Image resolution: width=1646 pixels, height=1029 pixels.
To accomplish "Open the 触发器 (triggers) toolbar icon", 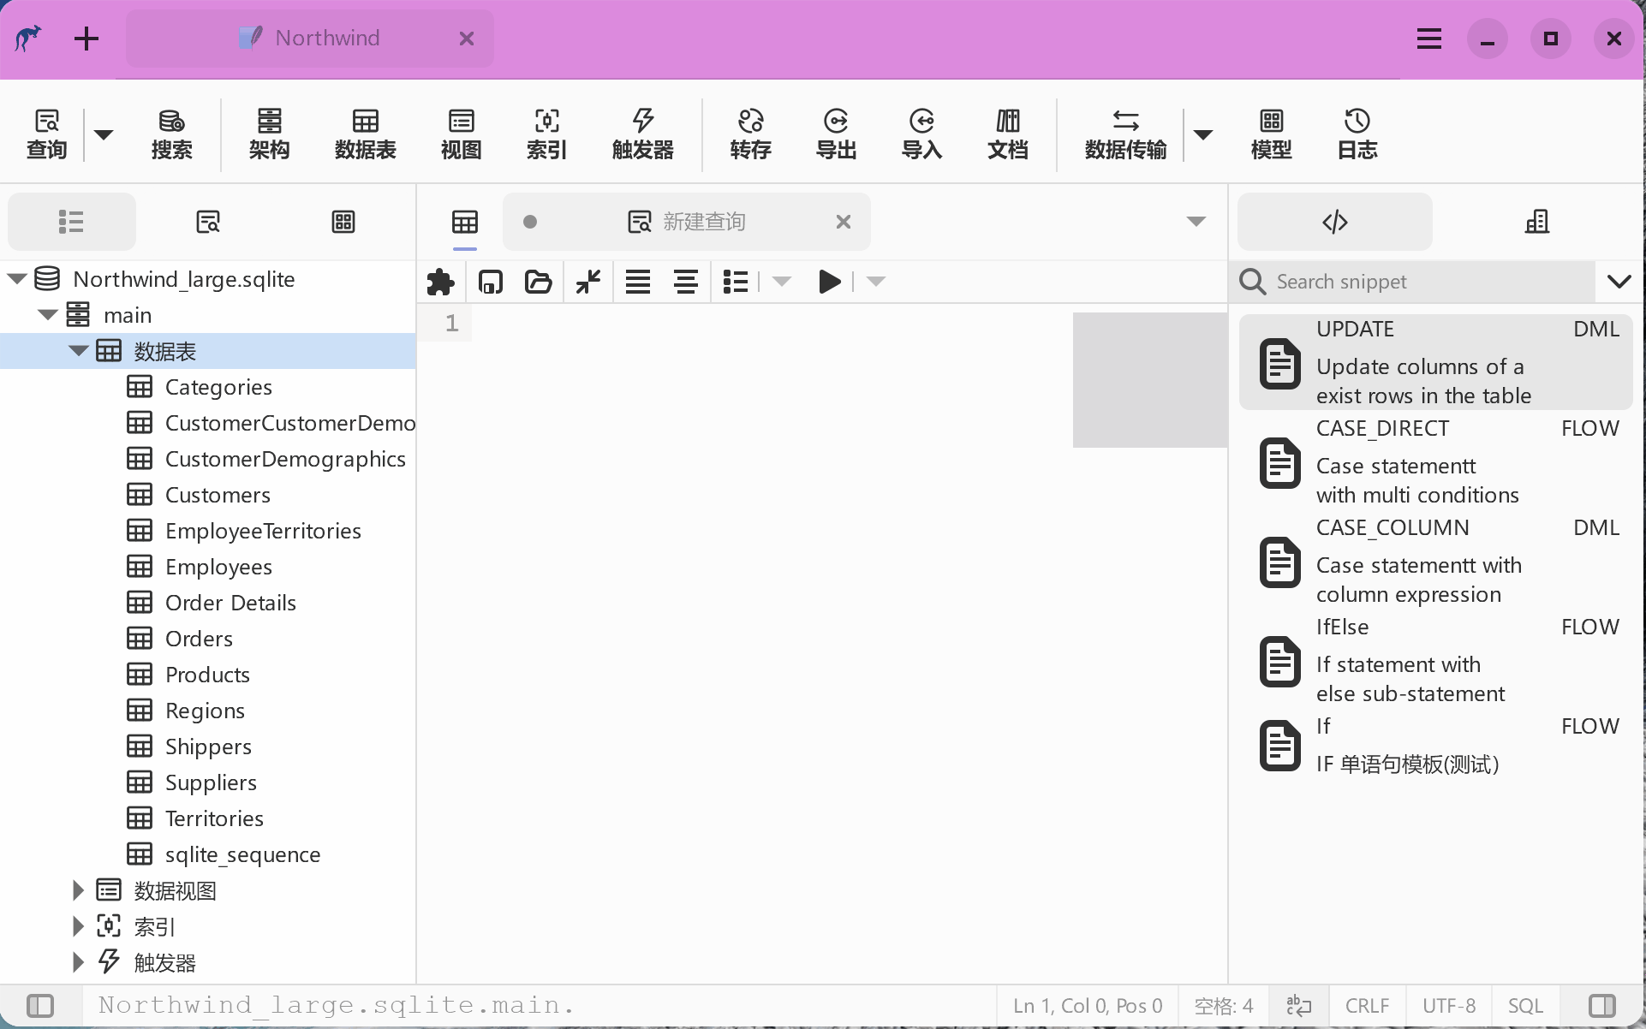I will point(642,134).
